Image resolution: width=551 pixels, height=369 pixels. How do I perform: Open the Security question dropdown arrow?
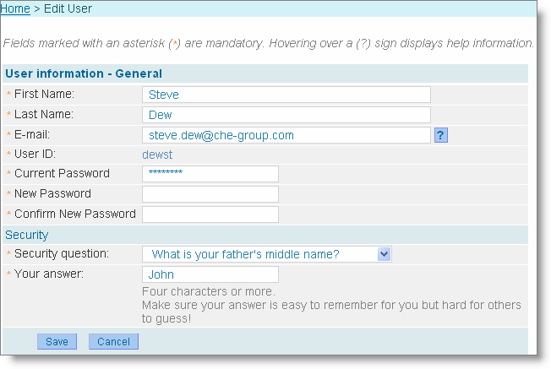[384, 254]
